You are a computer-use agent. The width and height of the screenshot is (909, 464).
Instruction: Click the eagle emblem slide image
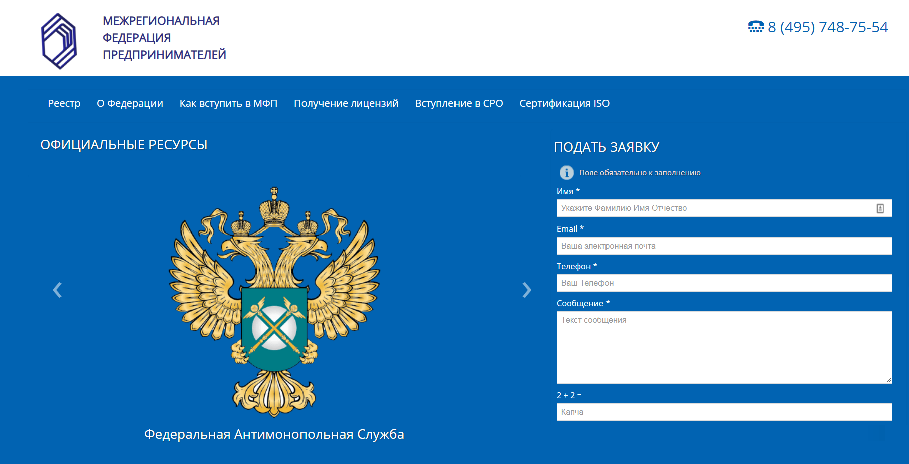coord(274,302)
